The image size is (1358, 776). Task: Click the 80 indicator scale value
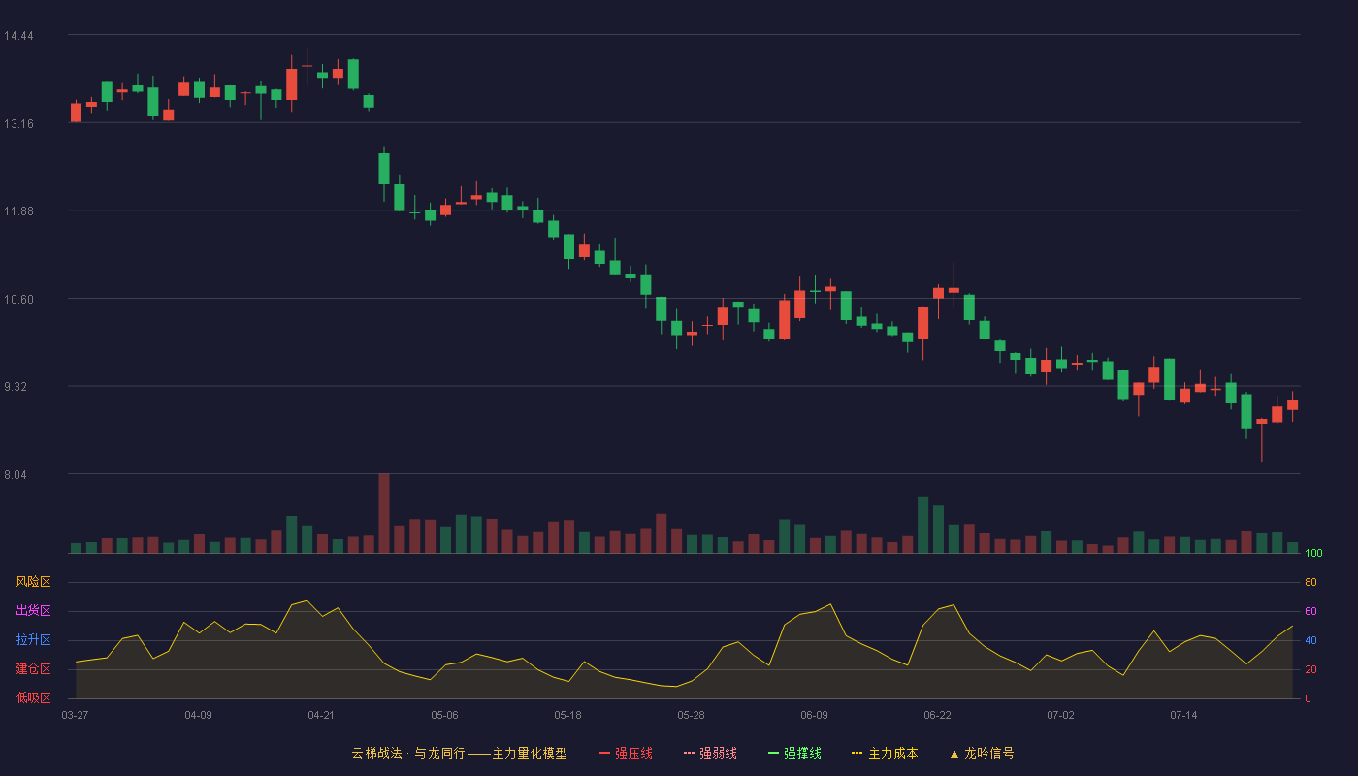(1310, 582)
